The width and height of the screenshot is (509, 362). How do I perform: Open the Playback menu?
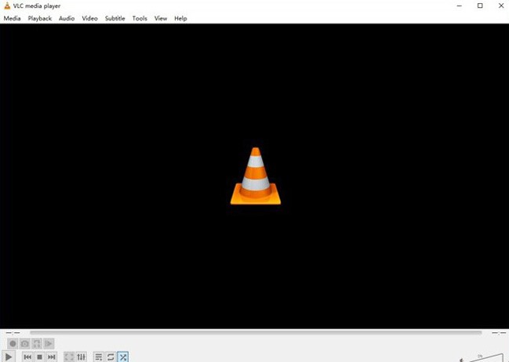(39, 19)
